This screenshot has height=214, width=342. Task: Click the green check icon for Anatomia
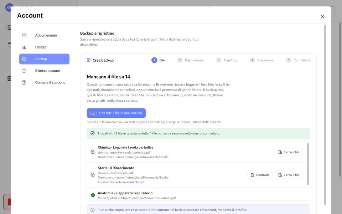coord(93,195)
